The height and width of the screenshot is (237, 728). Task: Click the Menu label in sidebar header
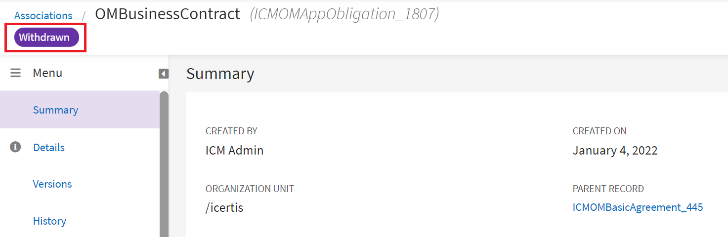[47, 73]
